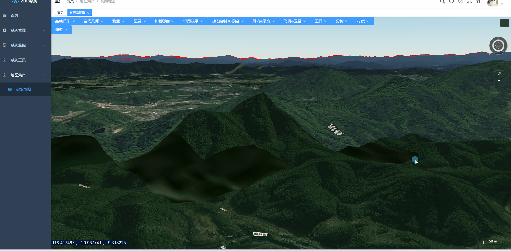The width and height of the screenshot is (511, 251).
Task: Select the 首页 sidebar menu item
Action: click(x=25, y=15)
